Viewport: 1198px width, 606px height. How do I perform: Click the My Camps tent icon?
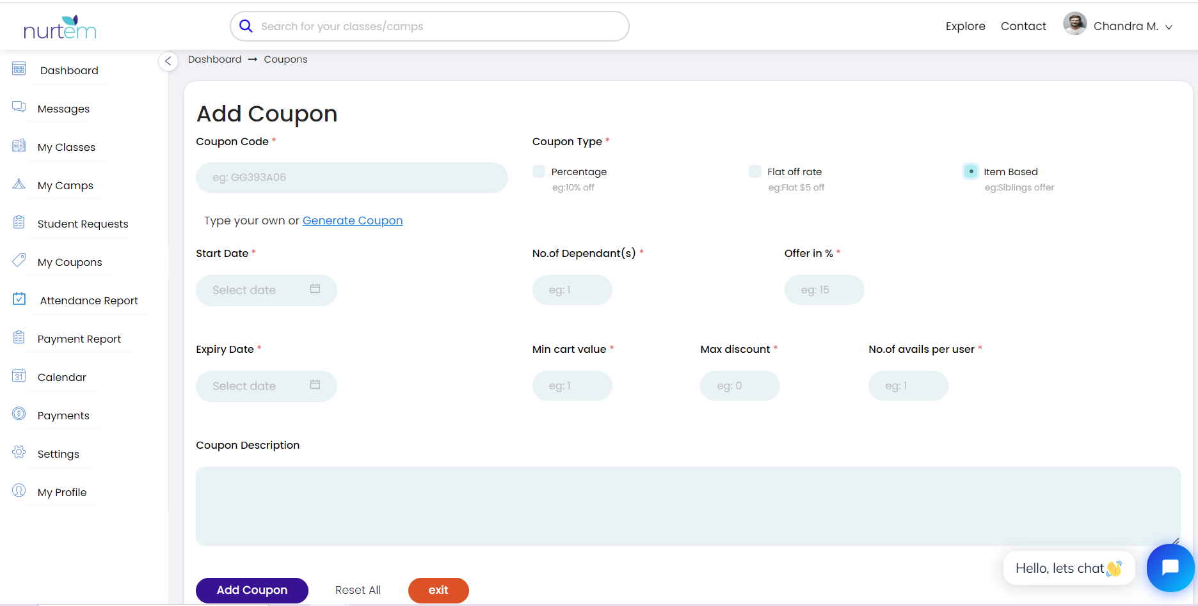coord(19,184)
